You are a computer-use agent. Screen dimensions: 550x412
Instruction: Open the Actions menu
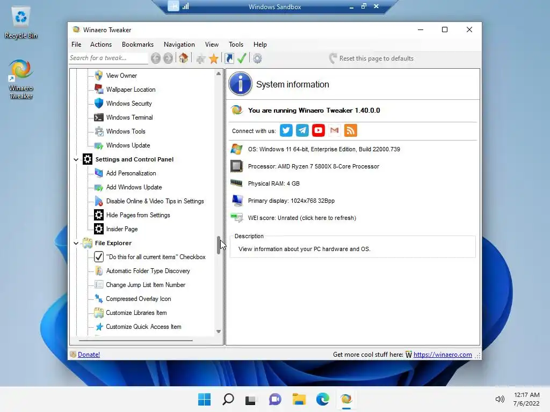tap(101, 45)
